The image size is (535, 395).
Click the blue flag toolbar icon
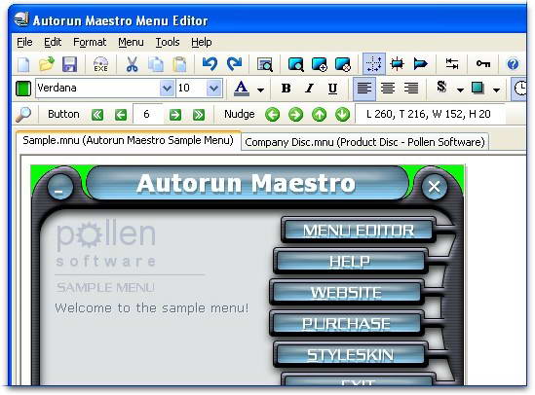[x=420, y=64]
